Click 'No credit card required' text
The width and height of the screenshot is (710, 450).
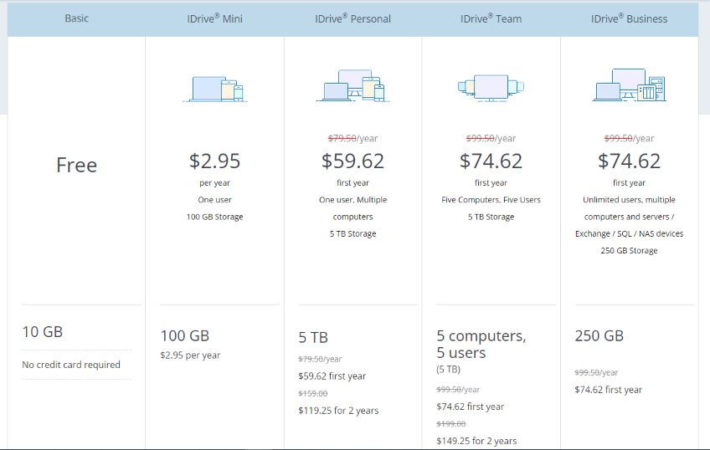click(71, 365)
